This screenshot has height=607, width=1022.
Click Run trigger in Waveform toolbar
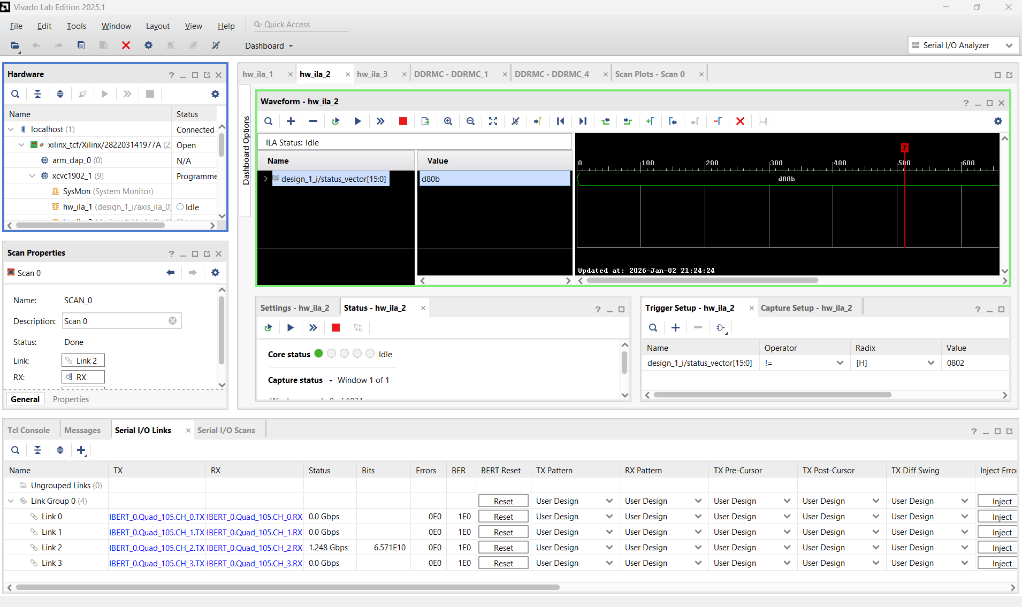[358, 121]
